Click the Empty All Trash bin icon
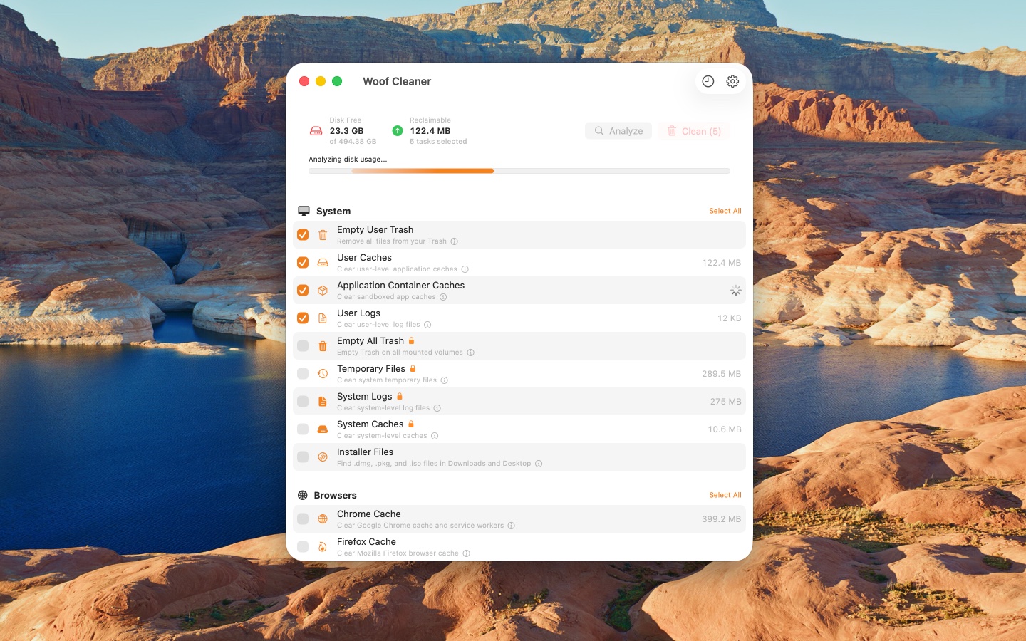This screenshot has height=641, width=1026. [x=323, y=346]
